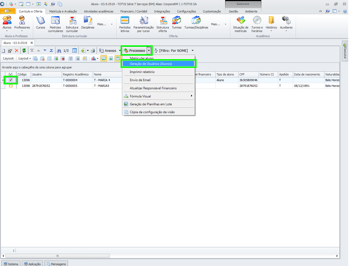
Task: Click the binoculars search icon
Action: pos(59,51)
